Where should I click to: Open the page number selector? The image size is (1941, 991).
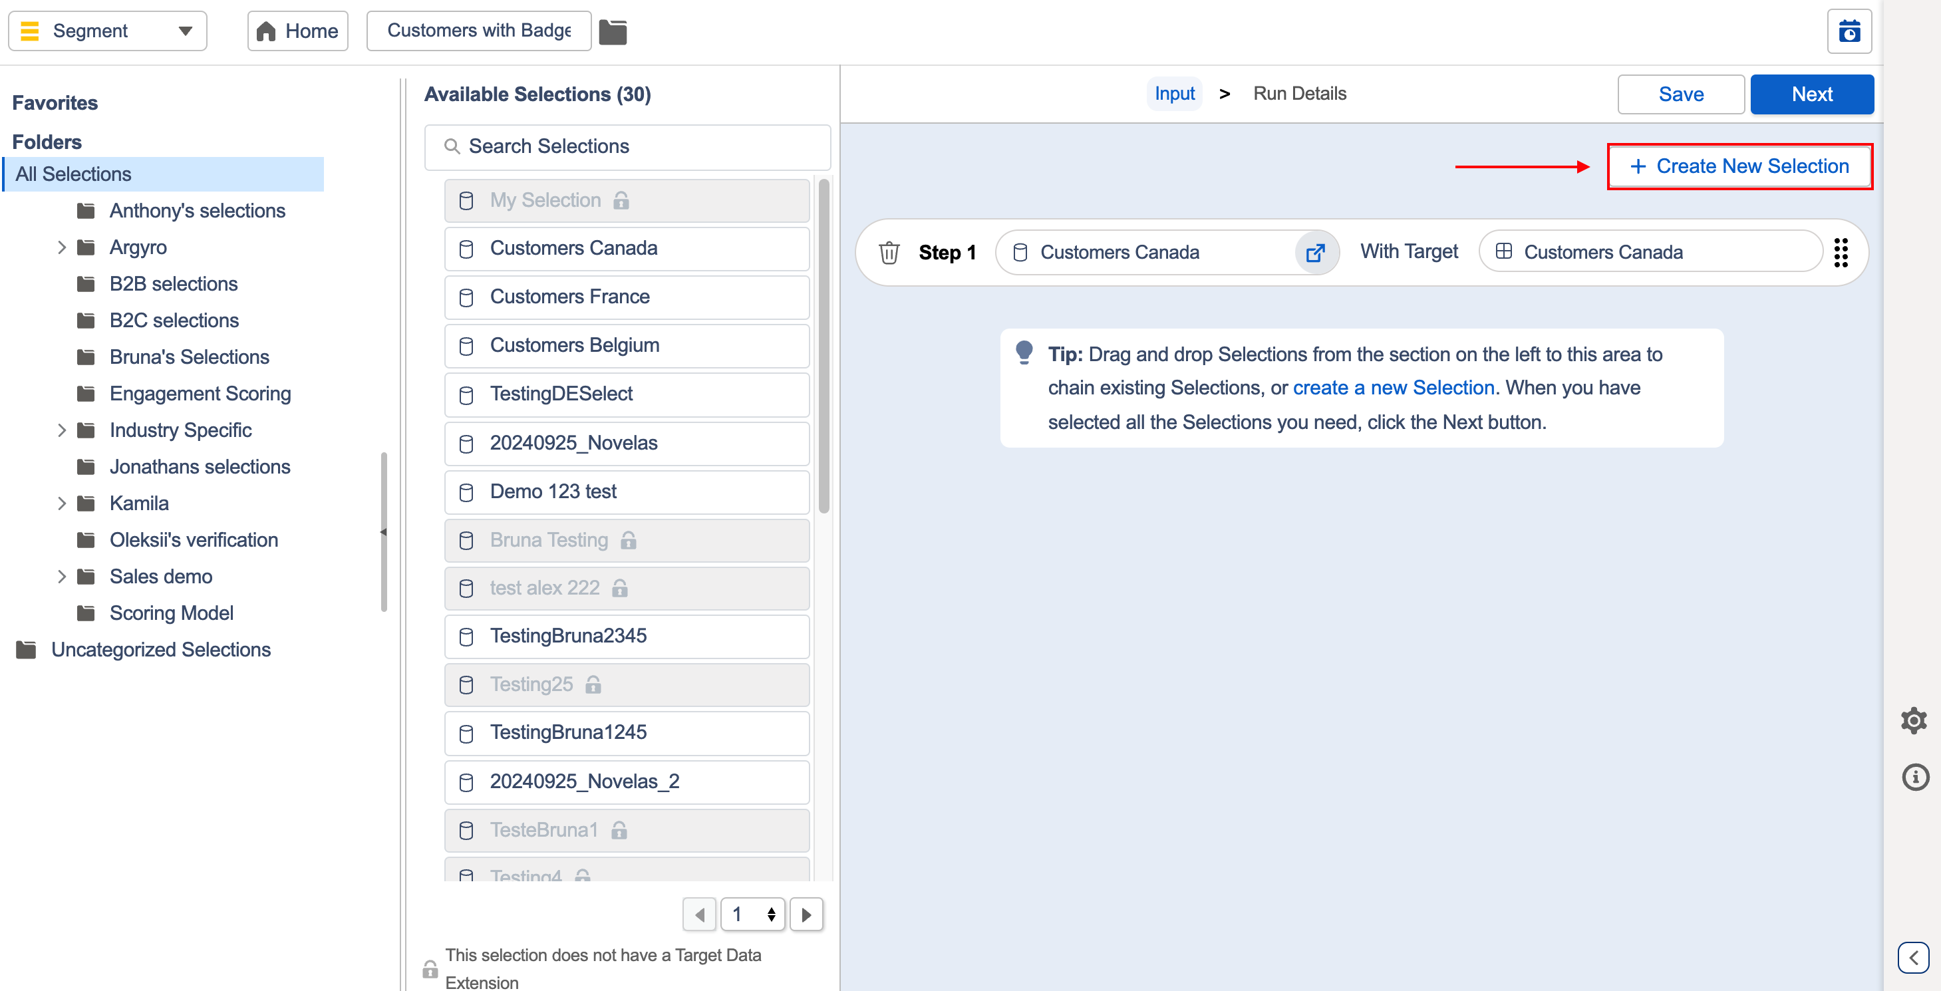tap(753, 915)
